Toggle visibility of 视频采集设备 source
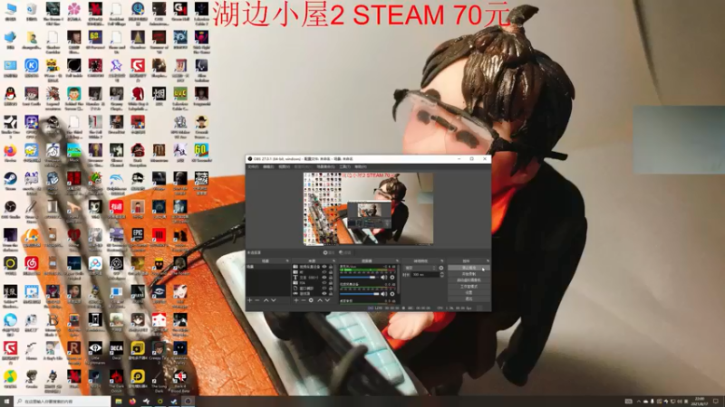Image resolution: width=725 pixels, height=407 pixels. 324,267
